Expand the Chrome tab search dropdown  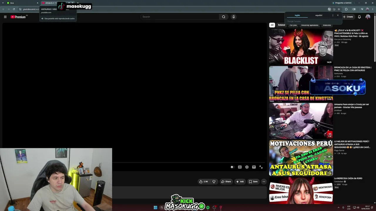tap(3, 3)
